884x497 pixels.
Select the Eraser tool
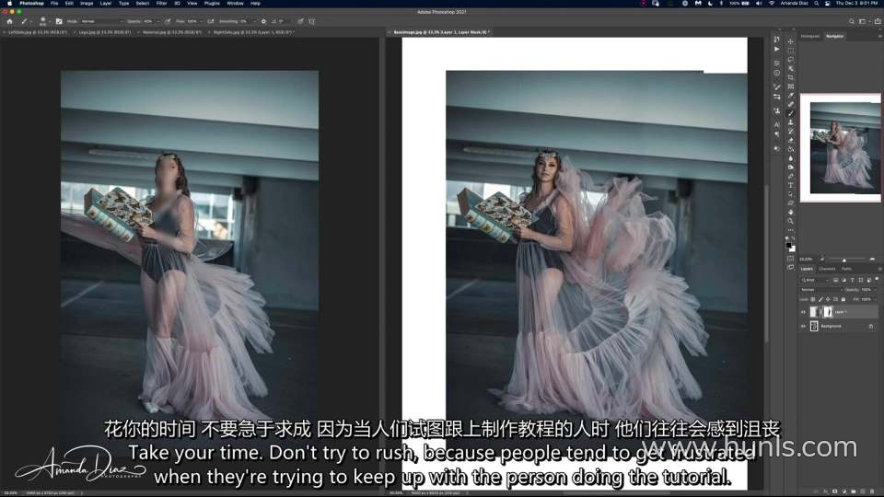click(x=790, y=140)
